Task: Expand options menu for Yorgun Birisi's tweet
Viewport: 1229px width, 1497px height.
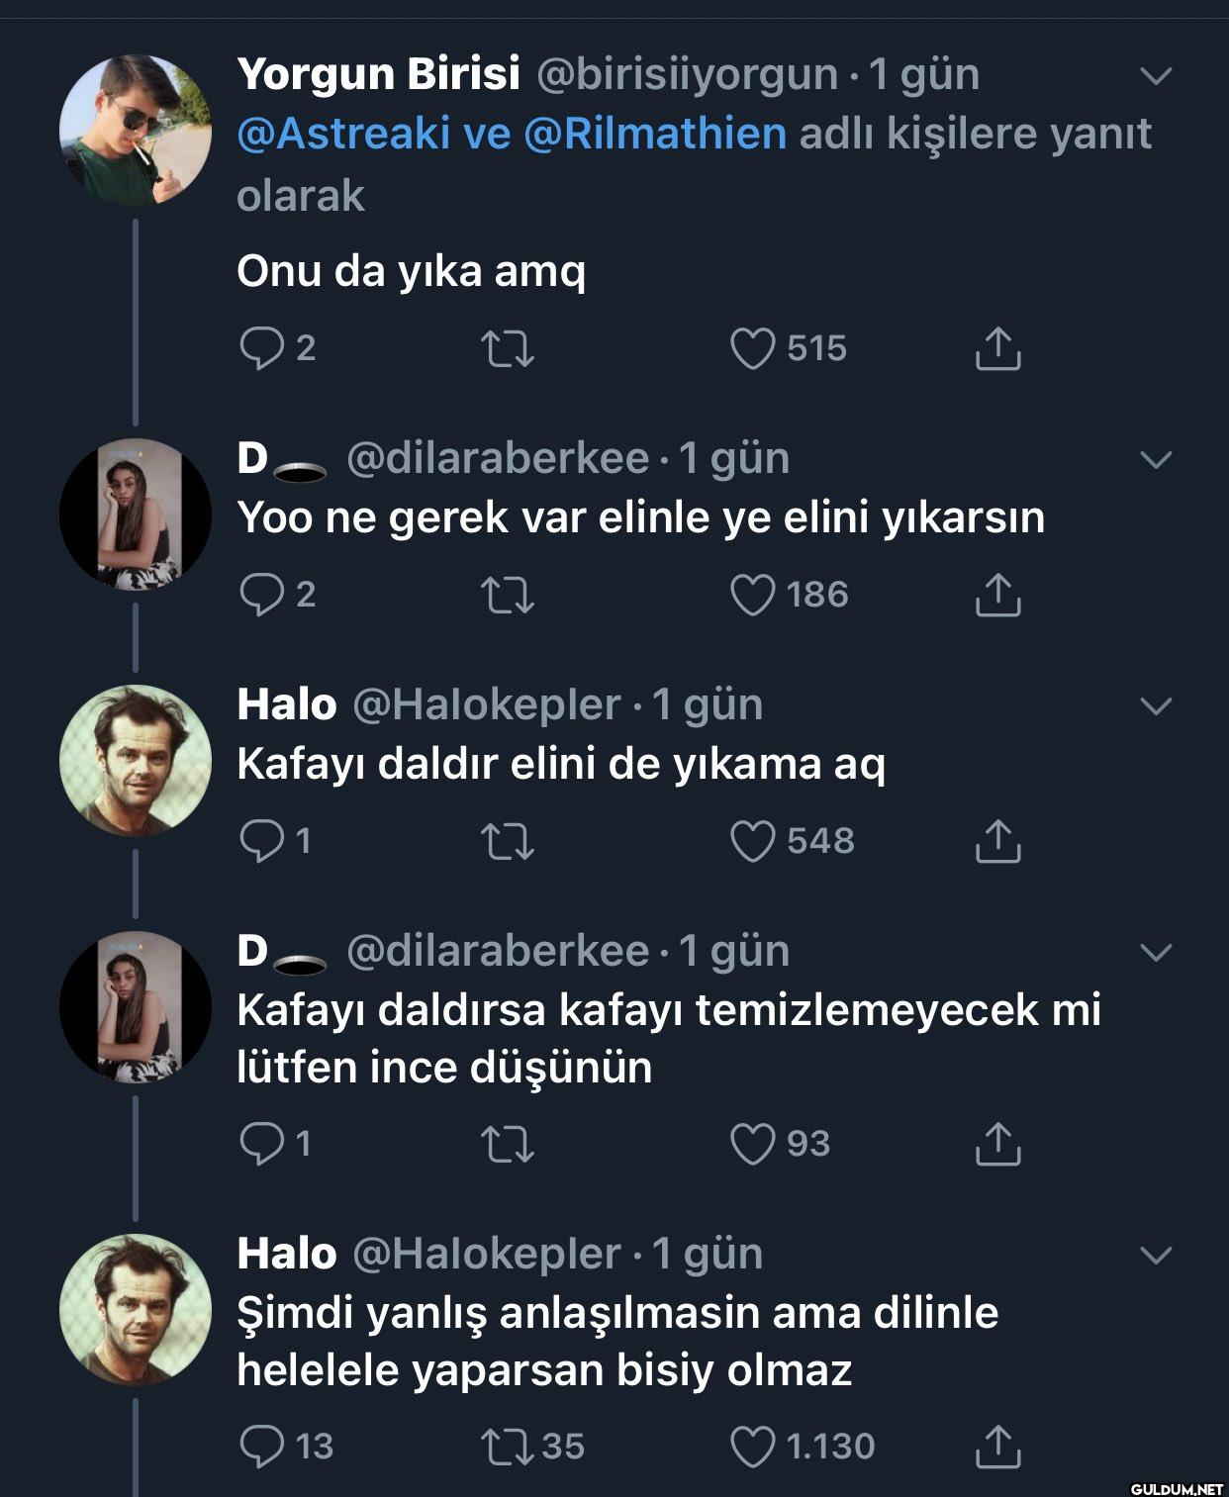Action: (1156, 76)
